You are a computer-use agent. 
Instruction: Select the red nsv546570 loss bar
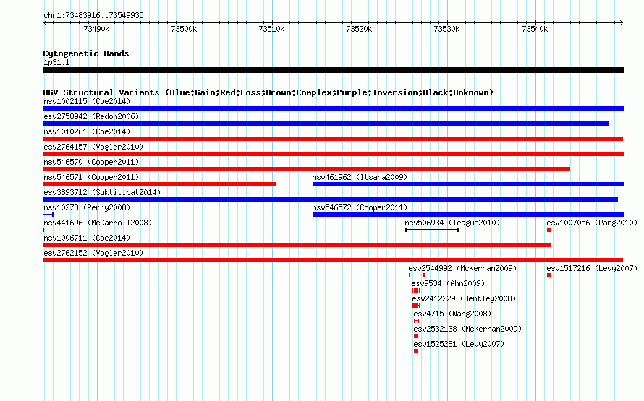tap(306, 169)
